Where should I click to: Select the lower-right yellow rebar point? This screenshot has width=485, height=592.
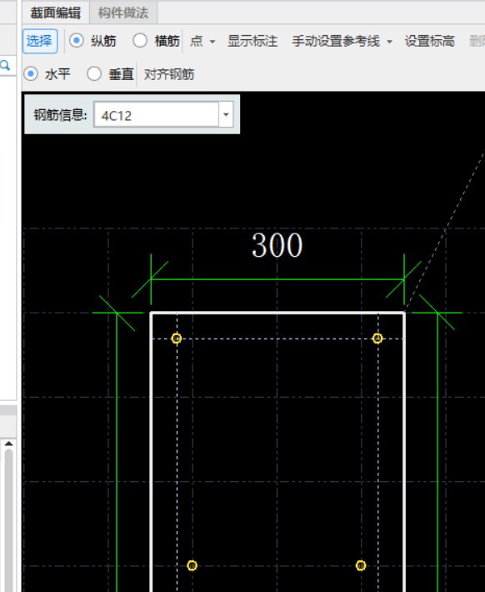[x=361, y=565]
